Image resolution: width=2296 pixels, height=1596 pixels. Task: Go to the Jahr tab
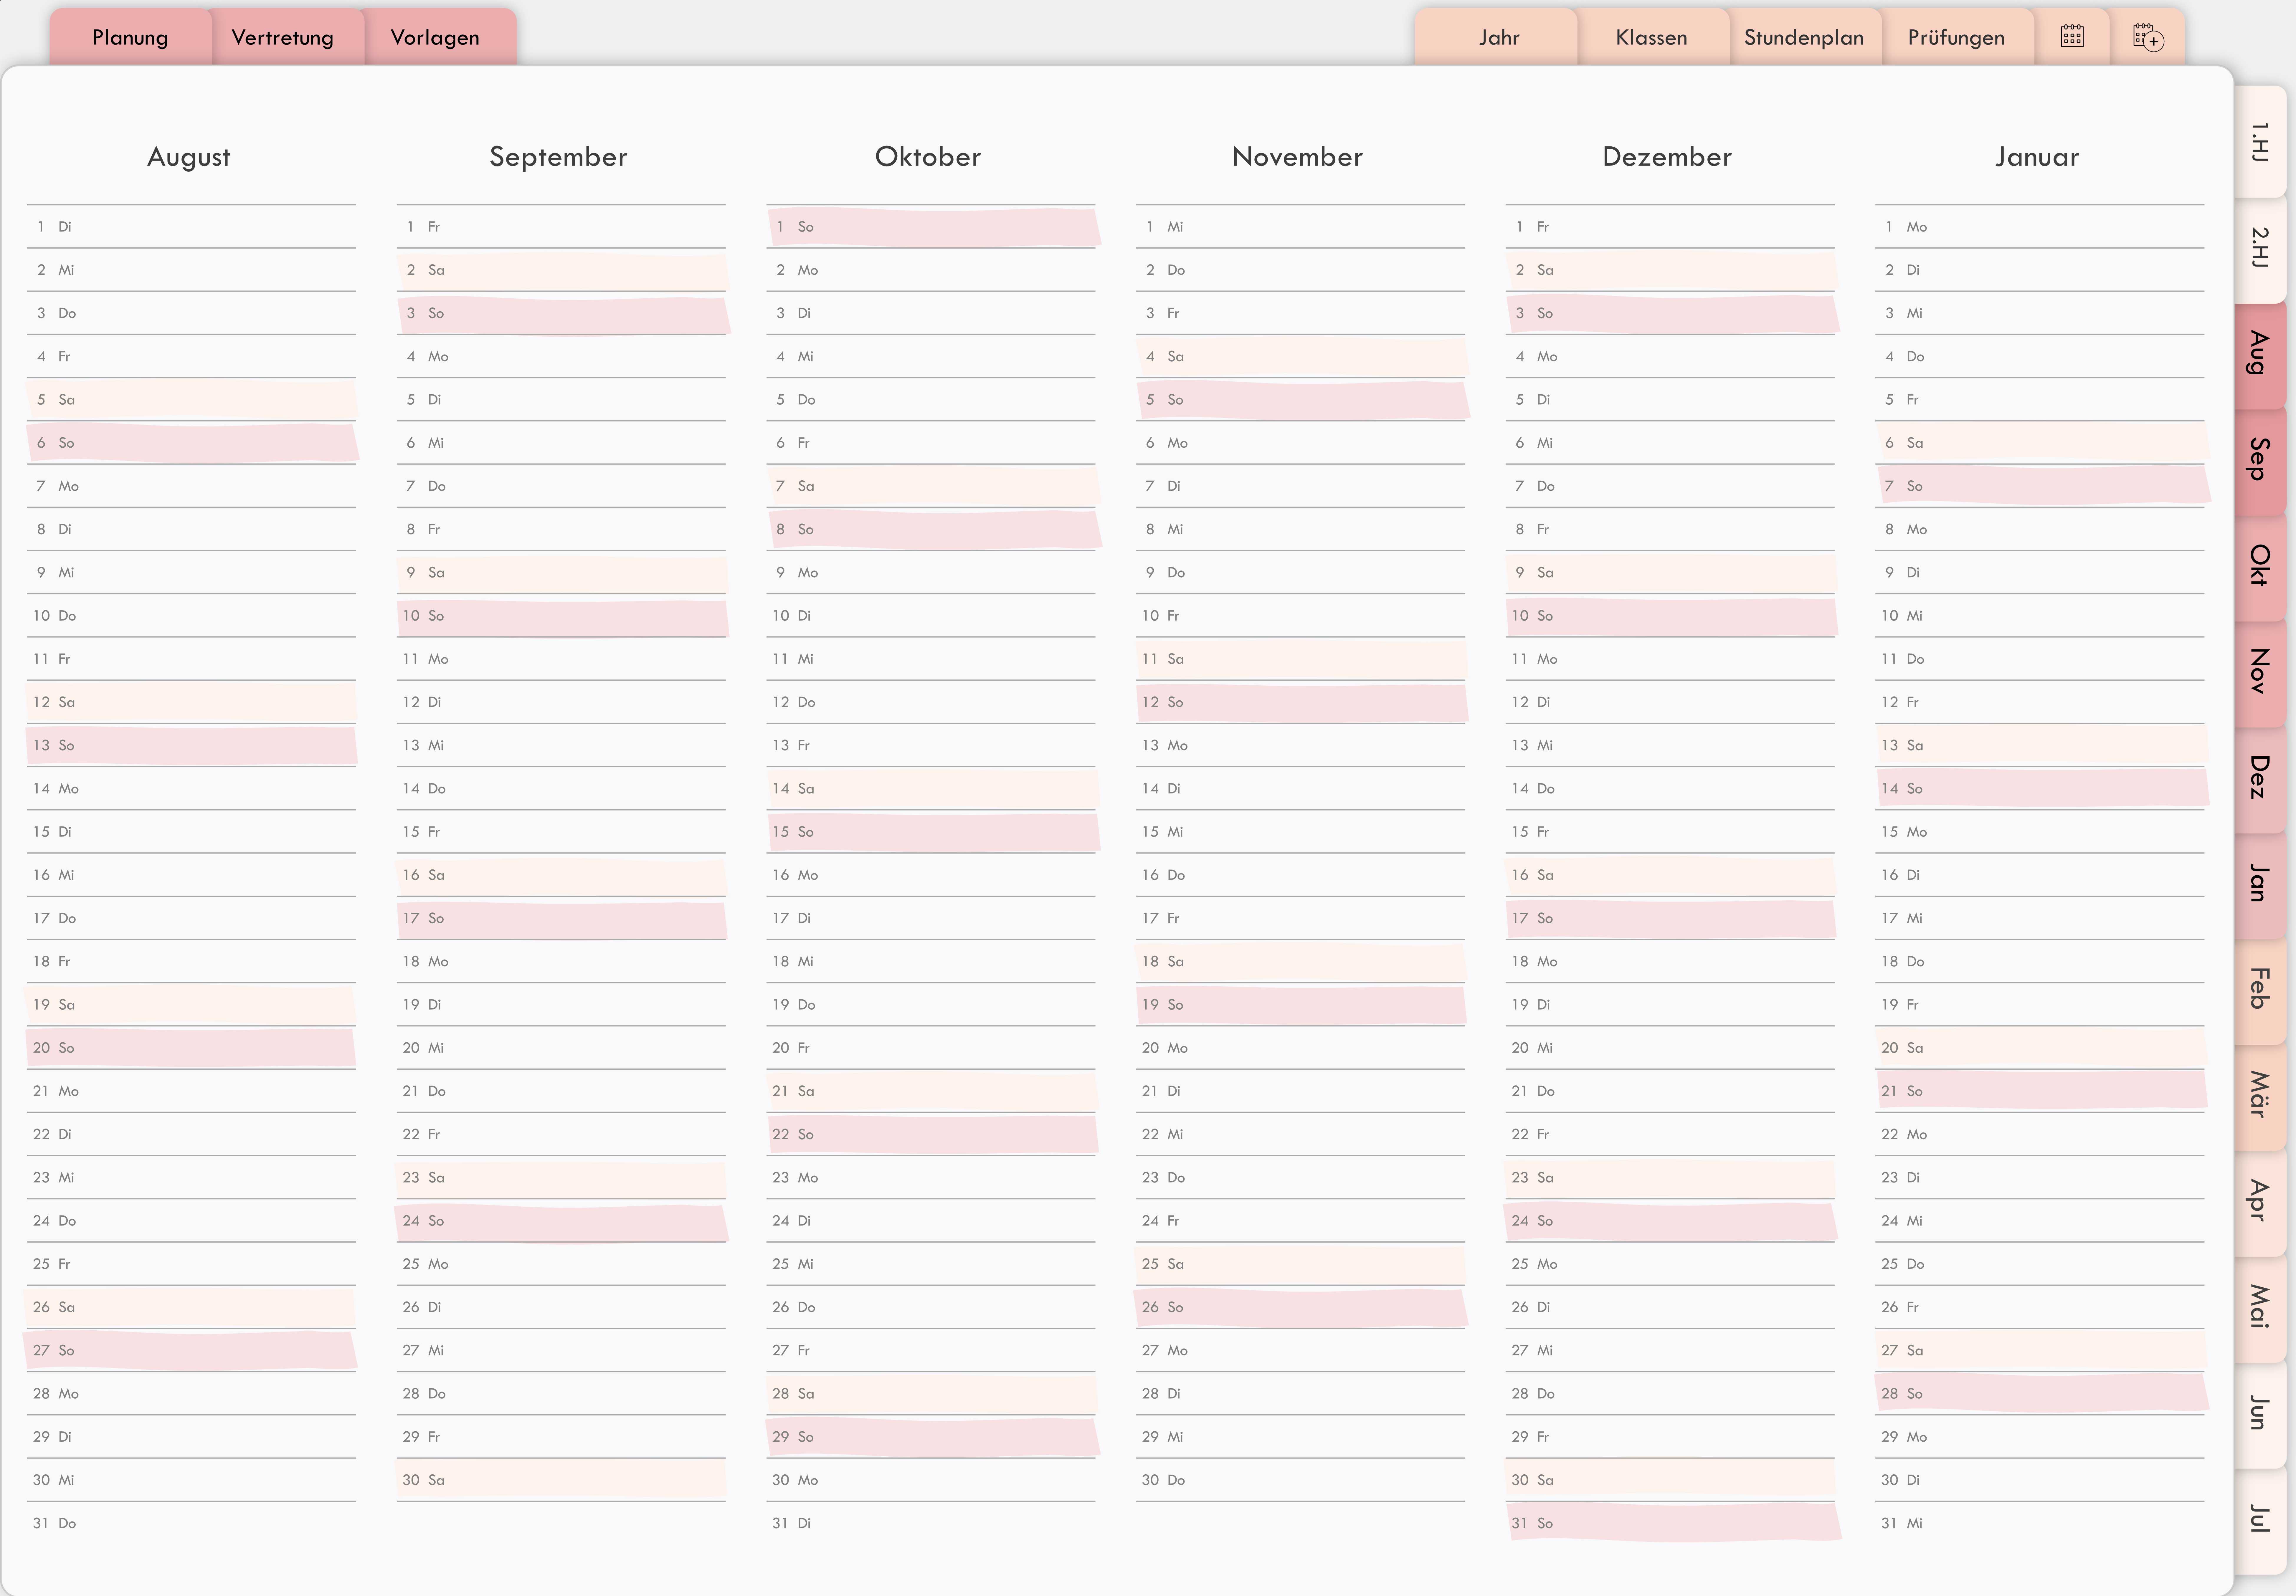(x=1499, y=37)
